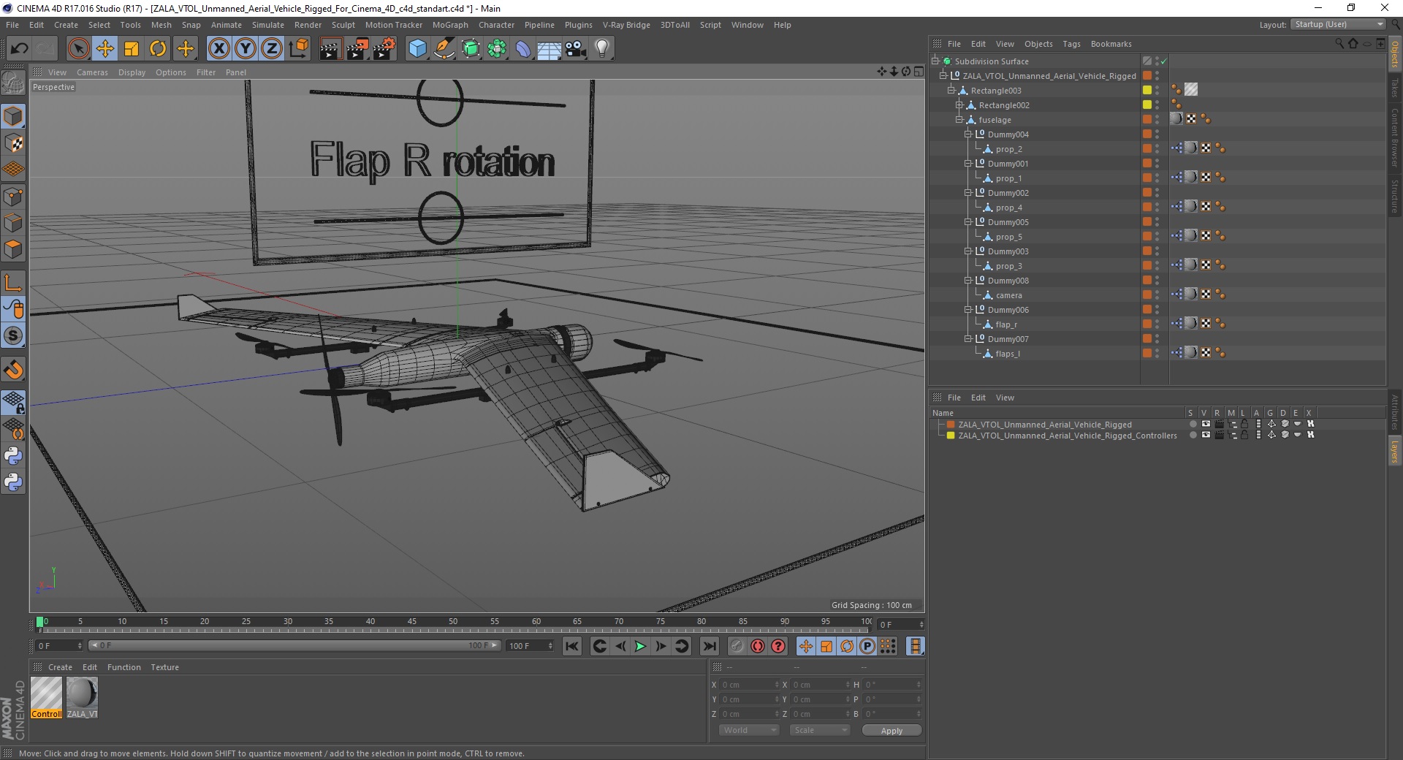
Task: Click the Undo arrow icon
Action: [x=20, y=49]
